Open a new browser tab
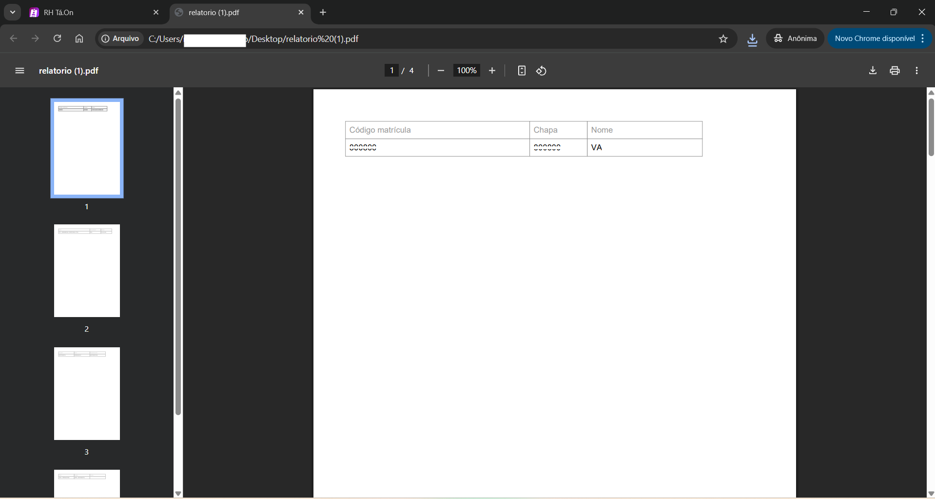 pos(323,13)
